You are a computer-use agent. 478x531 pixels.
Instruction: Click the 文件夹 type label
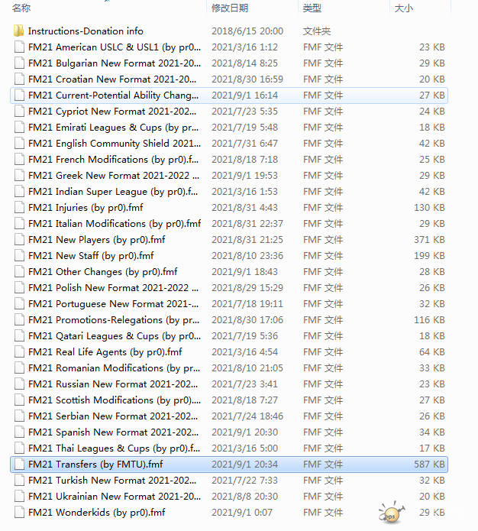pyautogui.click(x=317, y=31)
